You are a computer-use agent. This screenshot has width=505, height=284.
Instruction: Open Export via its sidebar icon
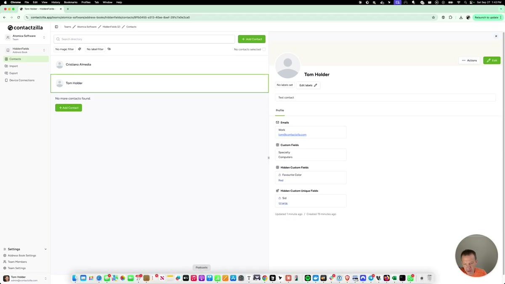pyautogui.click(x=6, y=73)
